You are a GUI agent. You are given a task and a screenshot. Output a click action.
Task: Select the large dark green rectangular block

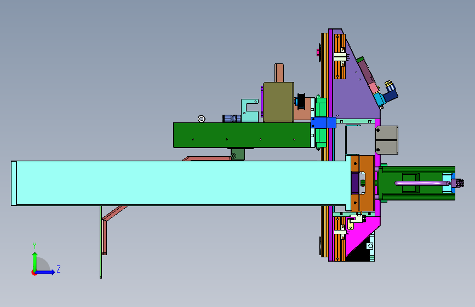242,135
